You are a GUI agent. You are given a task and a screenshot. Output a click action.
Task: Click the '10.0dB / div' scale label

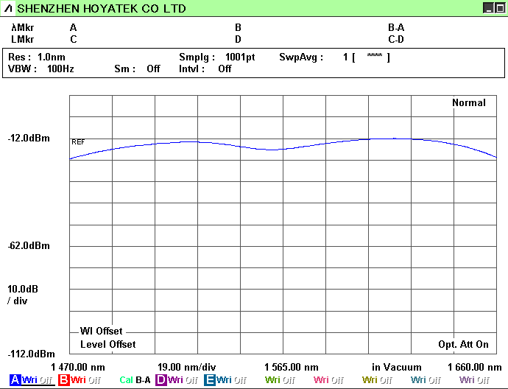click(23, 295)
